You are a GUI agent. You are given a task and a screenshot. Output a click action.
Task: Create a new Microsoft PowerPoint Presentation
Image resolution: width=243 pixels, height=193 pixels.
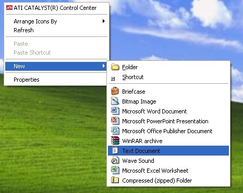click(168, 121)
